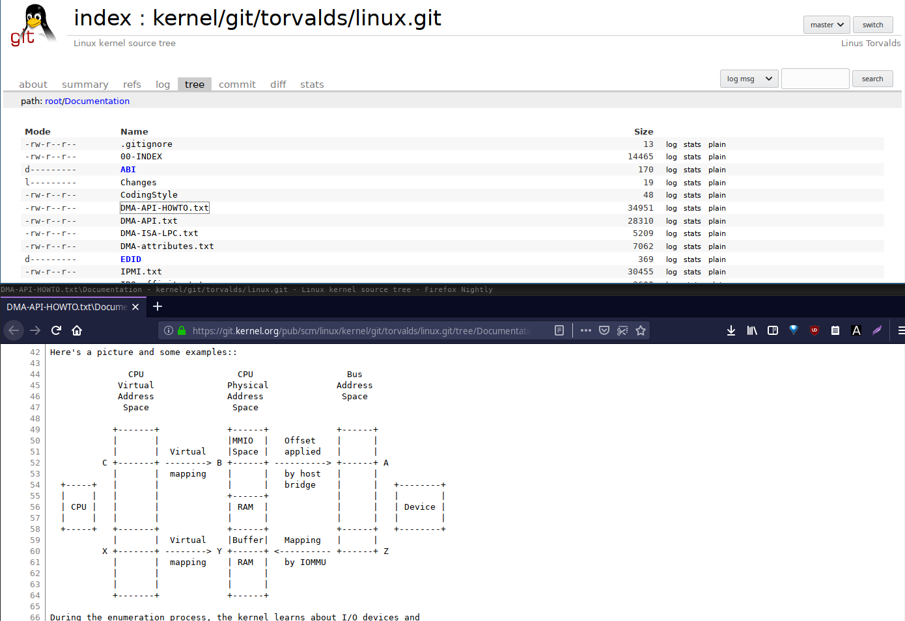Open the ABI directory
The image size is (905, 621).
pyautogui.click(x=128, y=170)
